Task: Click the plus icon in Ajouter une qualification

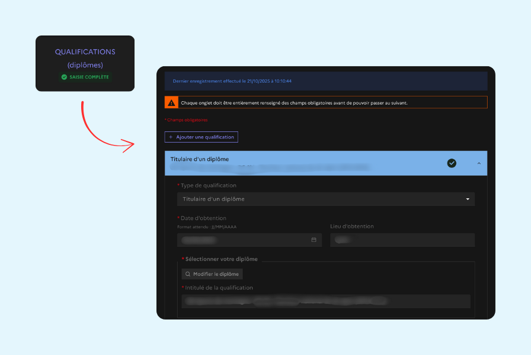Action: tap(171, 137)
